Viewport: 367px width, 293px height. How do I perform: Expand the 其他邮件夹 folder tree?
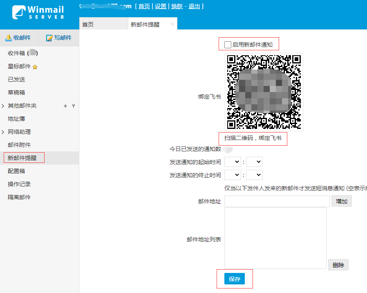click(3, 106)
